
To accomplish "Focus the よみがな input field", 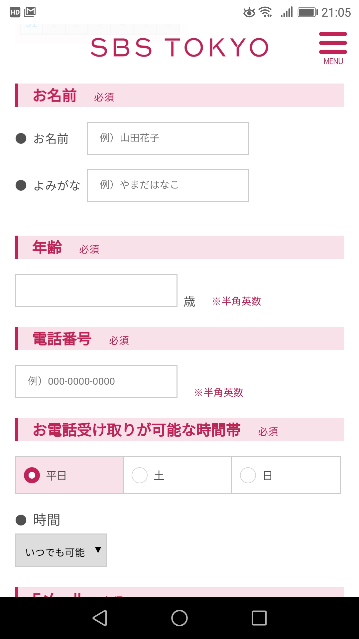I will 168,185.
